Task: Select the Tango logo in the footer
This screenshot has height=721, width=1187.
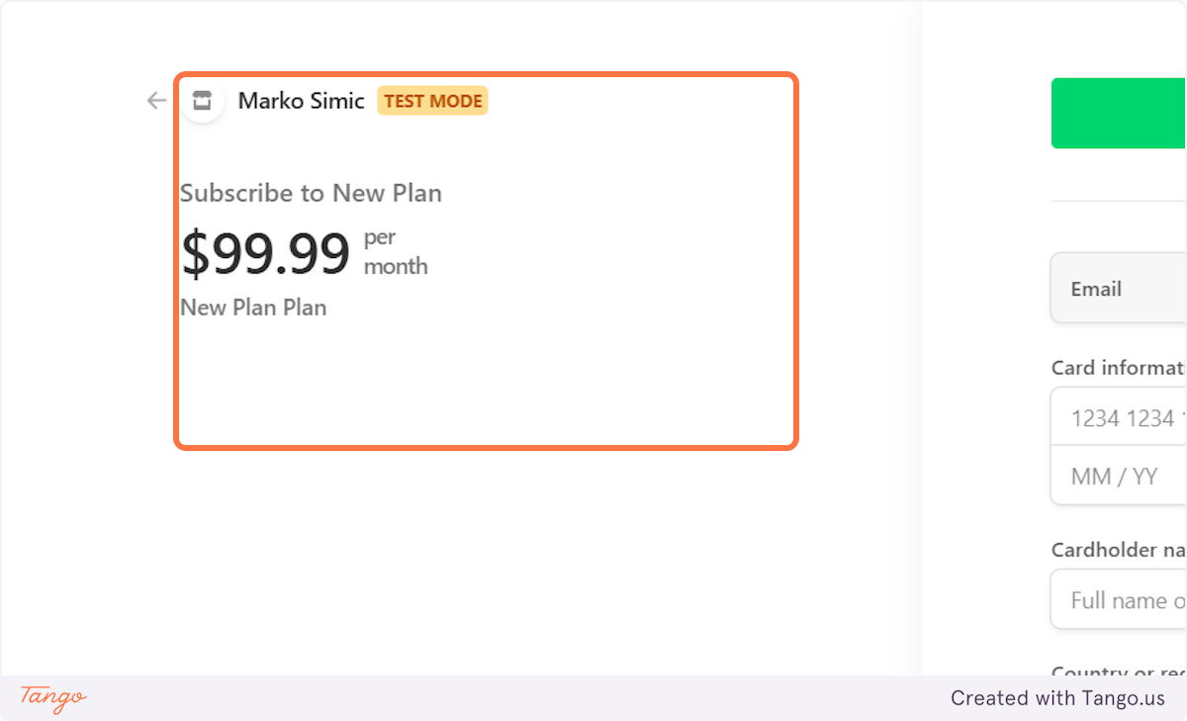Action: point(51,699)
